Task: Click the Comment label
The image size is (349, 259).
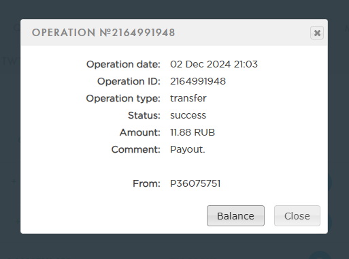Action: 136,149
